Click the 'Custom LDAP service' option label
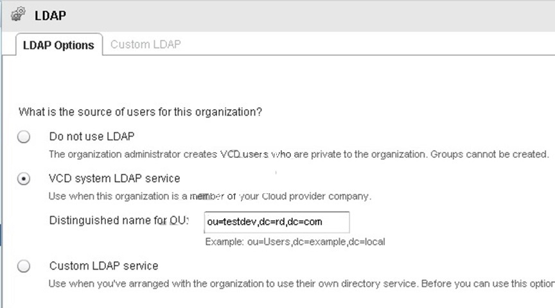The height and width of the screenshot is (308, 555). pyautogui.click(x=103, y=266)
